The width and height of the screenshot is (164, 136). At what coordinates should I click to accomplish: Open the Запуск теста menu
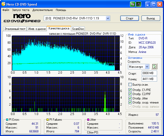pos(20,10)
